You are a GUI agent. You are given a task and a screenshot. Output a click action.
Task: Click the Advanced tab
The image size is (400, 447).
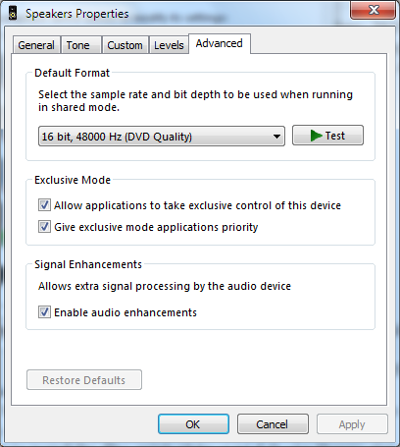point(220,43)
